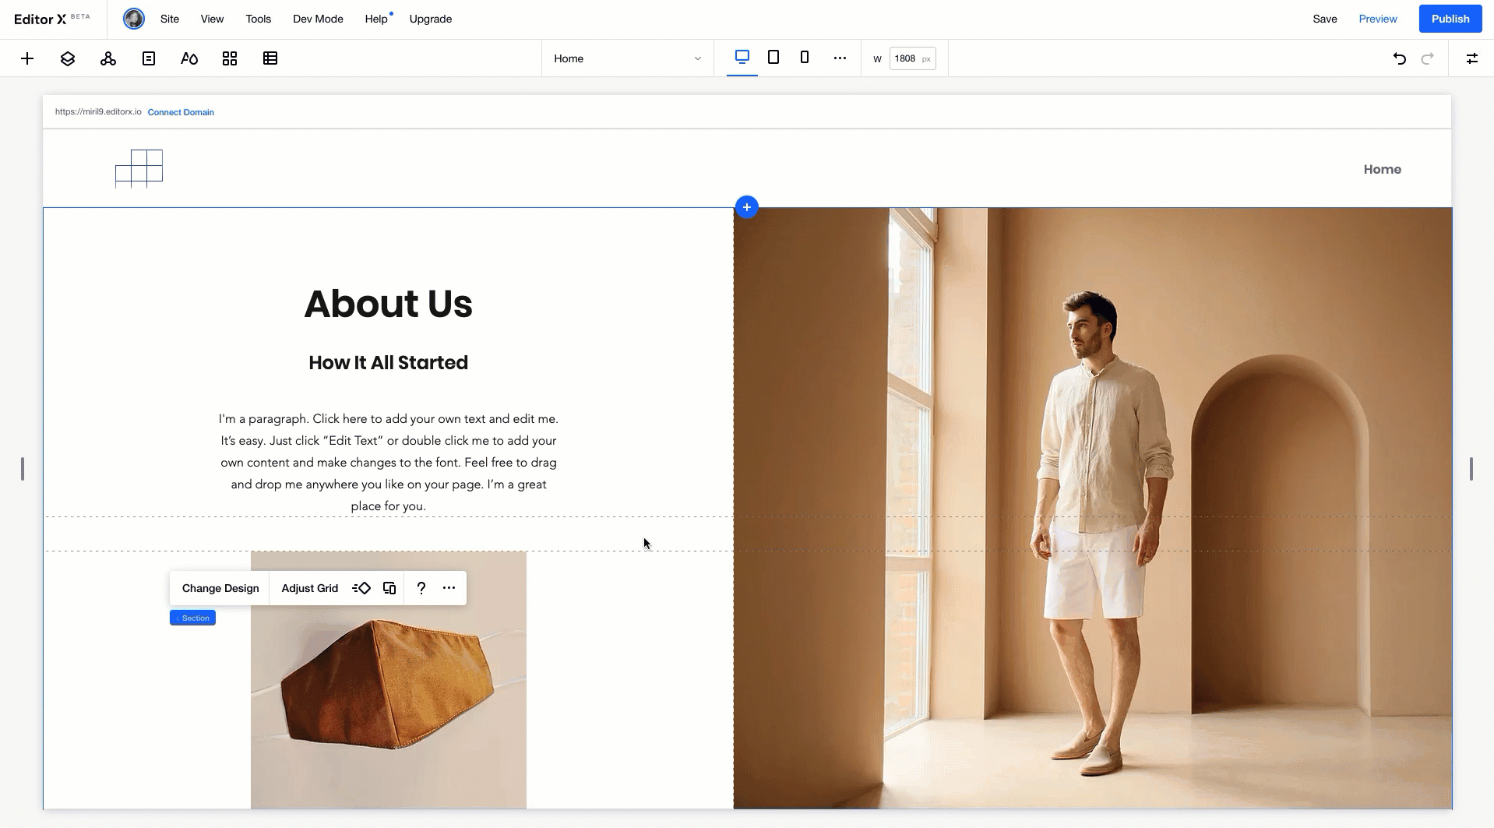This screenshot has height=828, width=1494.
Task: Open the Site Styles theme icon
Action: pyautogui.click(x=189, y=58)
